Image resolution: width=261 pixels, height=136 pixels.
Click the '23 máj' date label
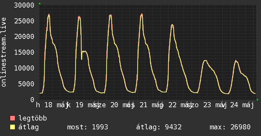click(215, 105)
